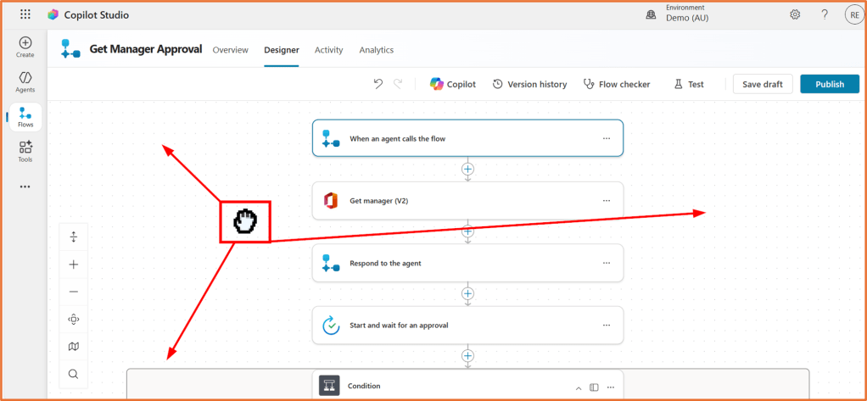Click the Get manager (V2) card label

point(378,201)
